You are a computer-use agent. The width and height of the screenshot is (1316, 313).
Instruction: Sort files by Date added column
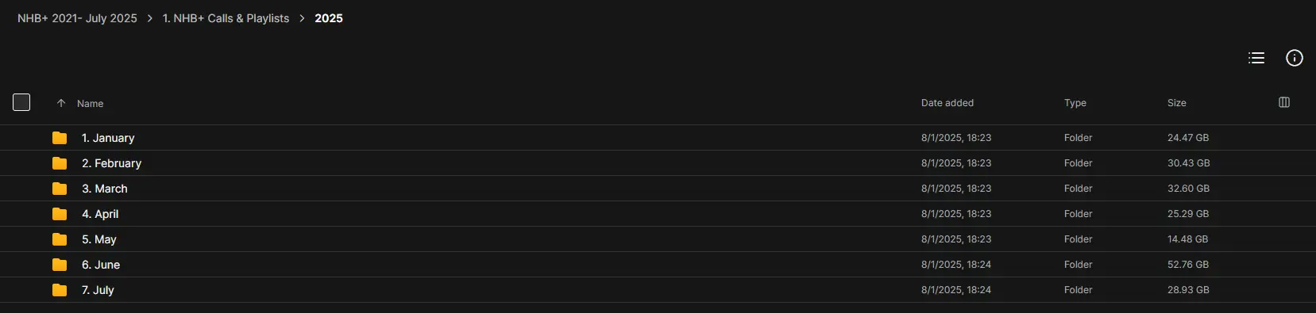(947, 103)
